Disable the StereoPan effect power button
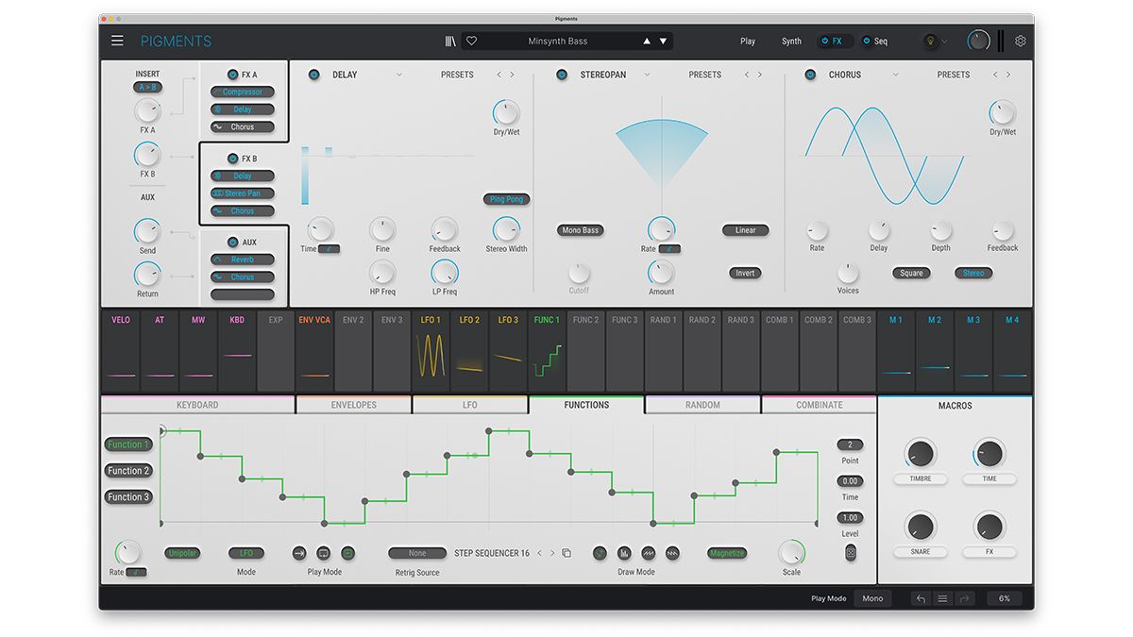This screenshot has height=637, width=1133. click(x=562, y=75)
